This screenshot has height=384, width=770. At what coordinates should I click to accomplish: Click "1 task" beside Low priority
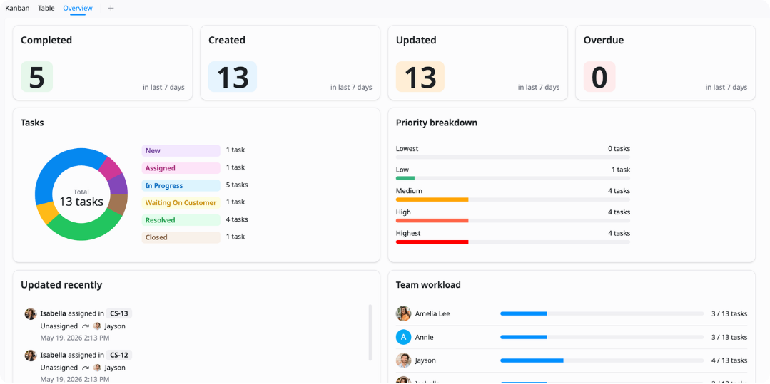click(621, 170)
